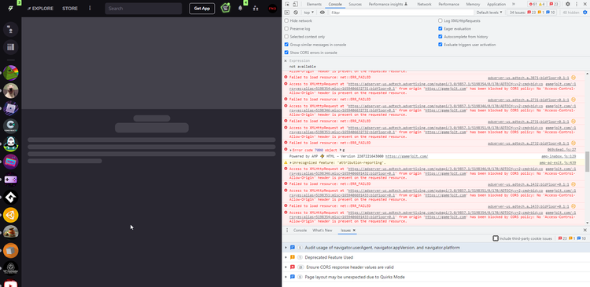The width and height of the screenshot is (590, 287).
Task: Open What's New drawer tab
Action: click(322, 231)
